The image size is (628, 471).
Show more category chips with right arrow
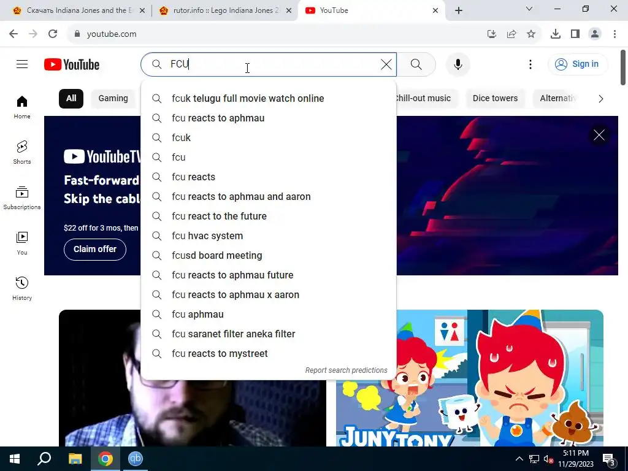click(600, 99)
